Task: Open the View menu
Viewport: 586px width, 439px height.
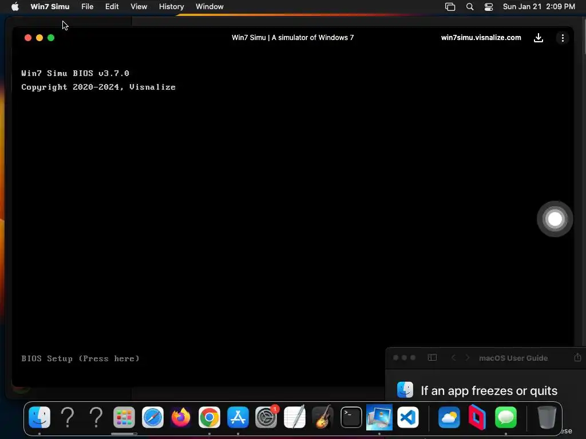Action: [138, 6]
